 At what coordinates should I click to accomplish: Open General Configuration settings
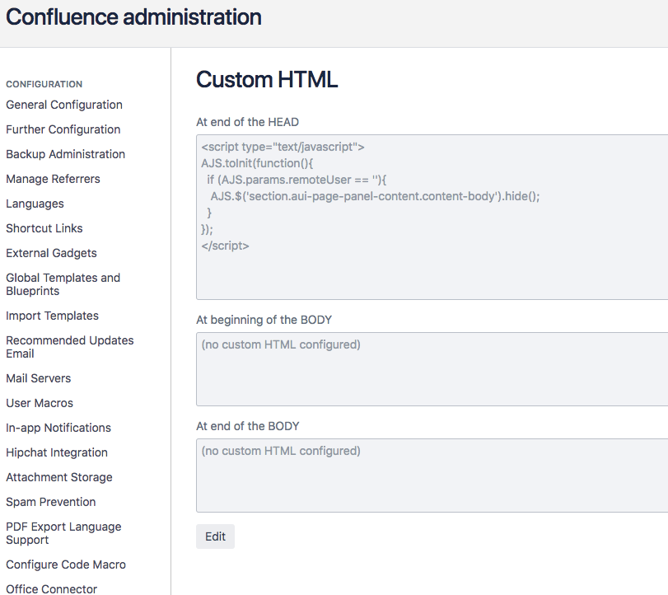pos(64,105)
